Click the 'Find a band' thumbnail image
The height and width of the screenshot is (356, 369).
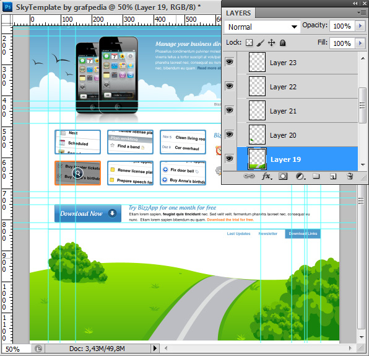pos(130,142)
